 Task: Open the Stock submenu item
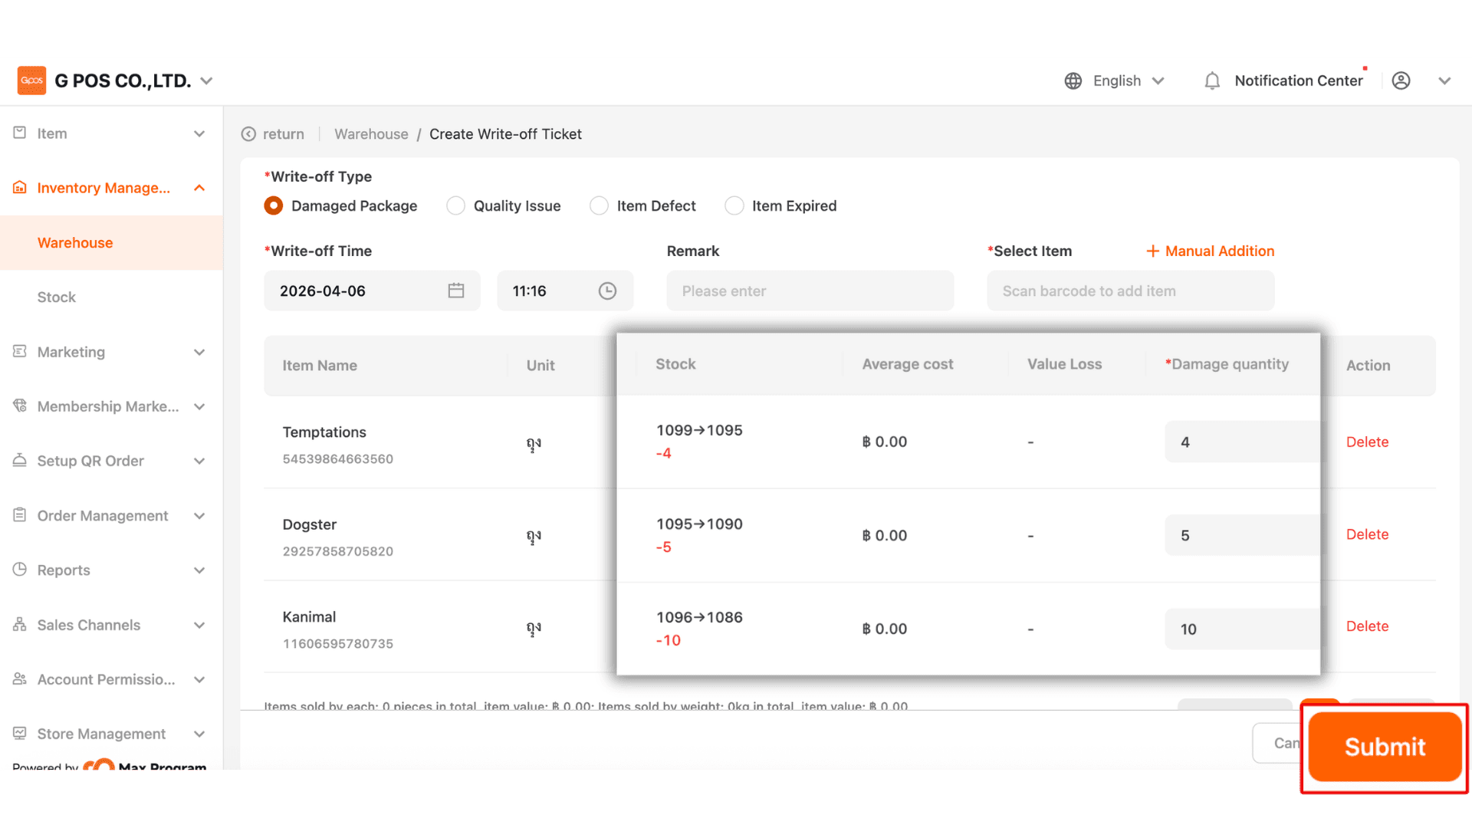tap(57, 297)
